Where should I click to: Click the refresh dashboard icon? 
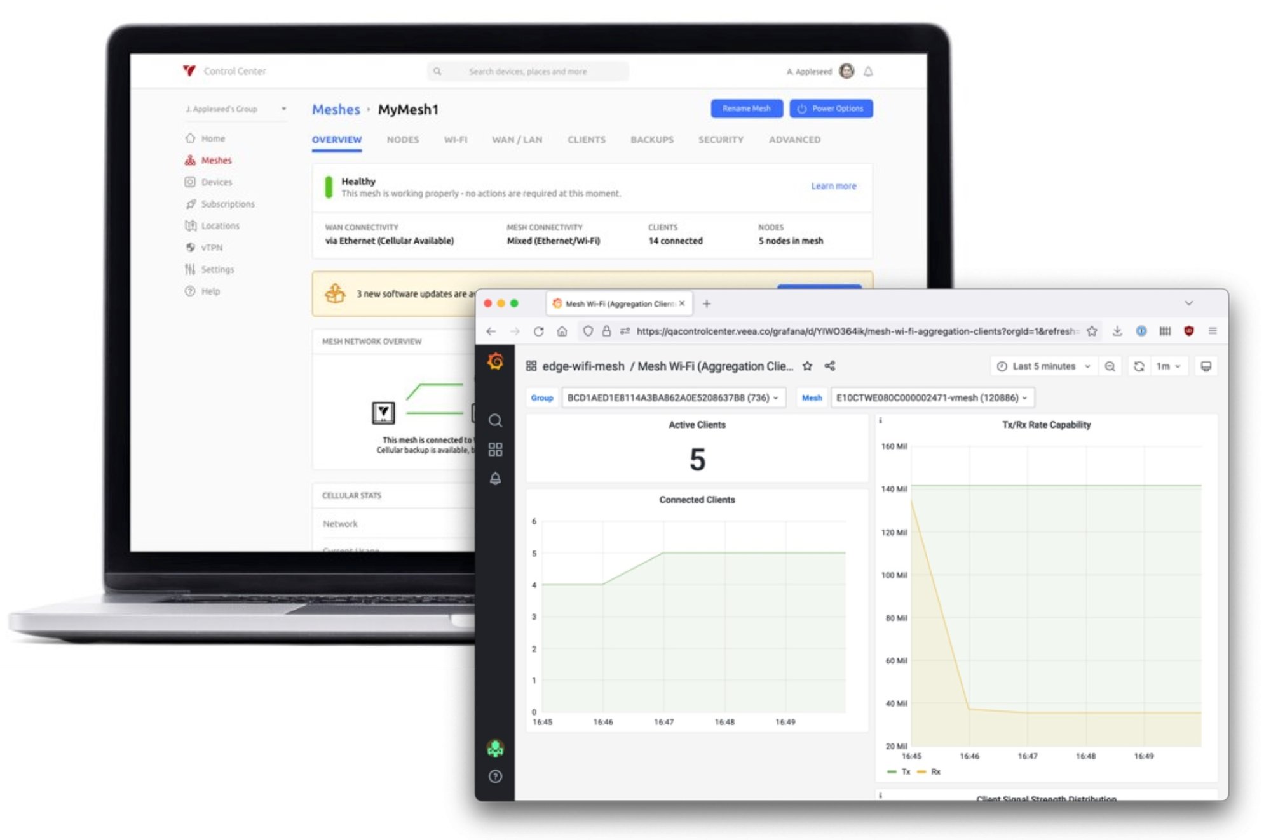click(1138, 366)
